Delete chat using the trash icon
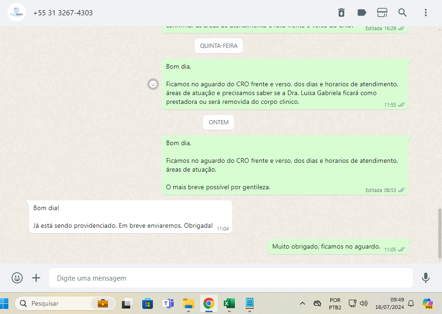 point(341,13)
